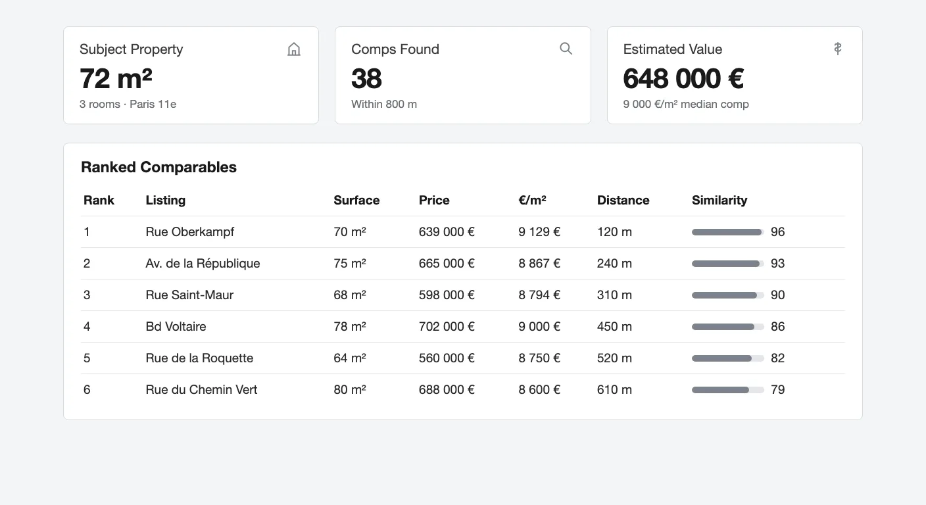Click the 520 m distance cell

tap(614, 358)
